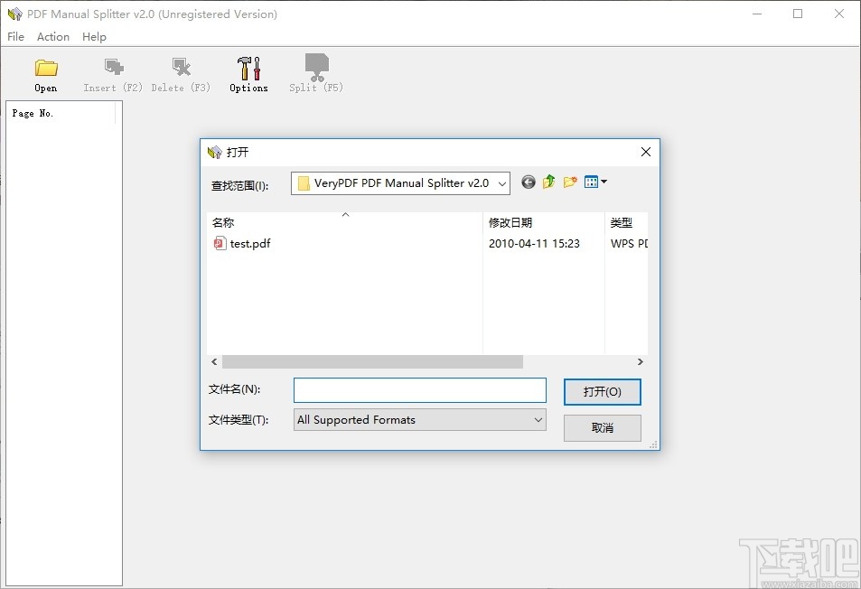
Task: Open the 文件类型 All Supported Formats dropdown
Action: click(539, 419)
